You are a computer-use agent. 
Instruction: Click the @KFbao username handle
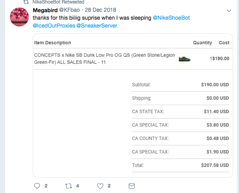69,9
